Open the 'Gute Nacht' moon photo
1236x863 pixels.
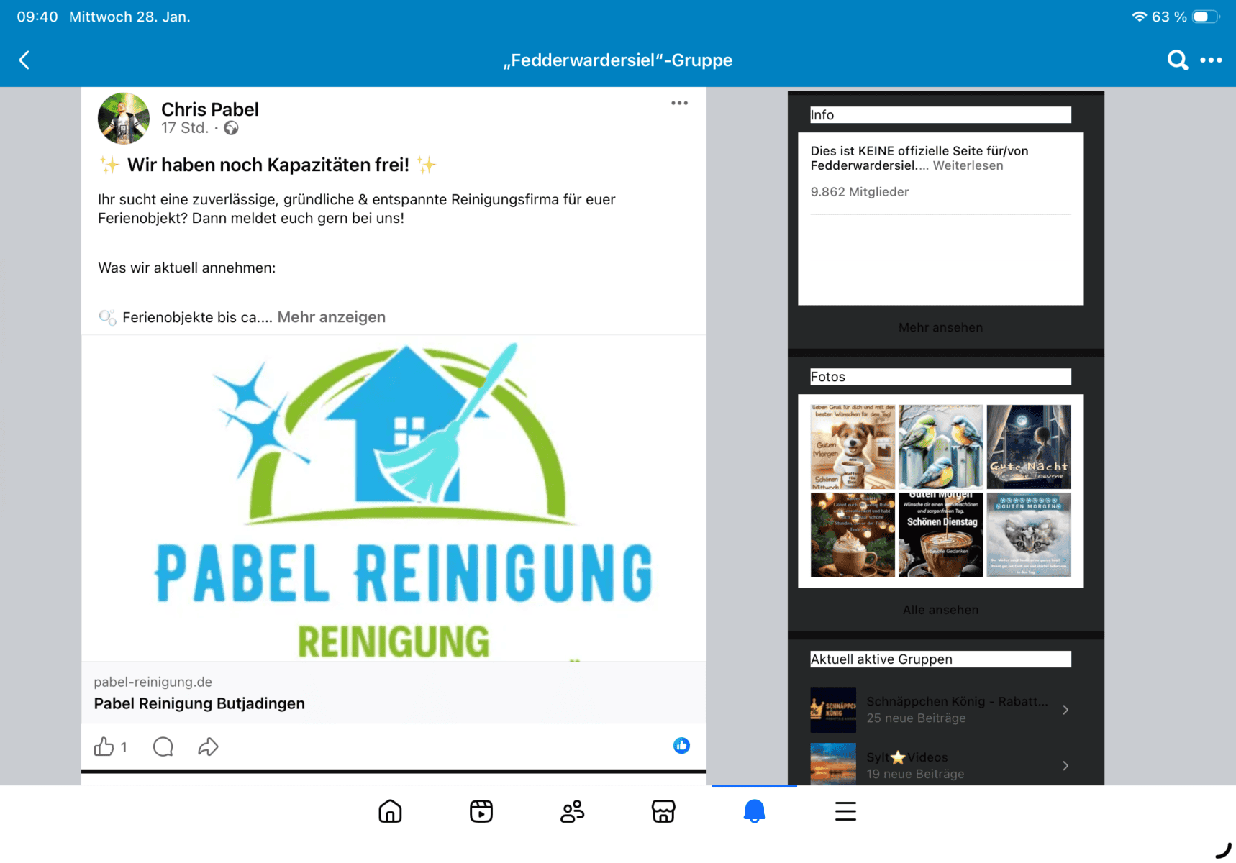[x=1029, y=447]
